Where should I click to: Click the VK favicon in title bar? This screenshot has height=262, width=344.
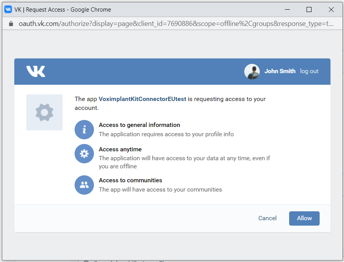(8, 9)
